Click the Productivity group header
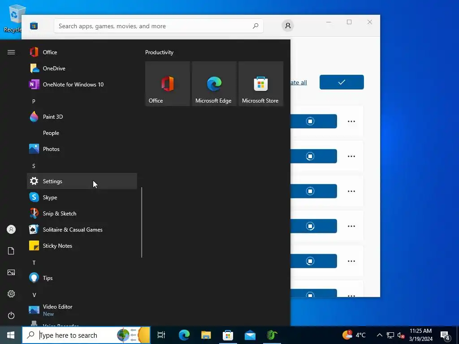Screen dimensions: 459x344 [x=159, y=52]
